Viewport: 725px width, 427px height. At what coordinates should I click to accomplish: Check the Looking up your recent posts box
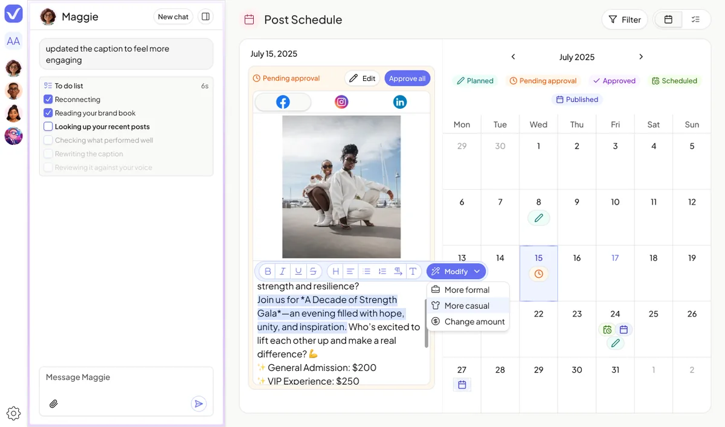48,127
